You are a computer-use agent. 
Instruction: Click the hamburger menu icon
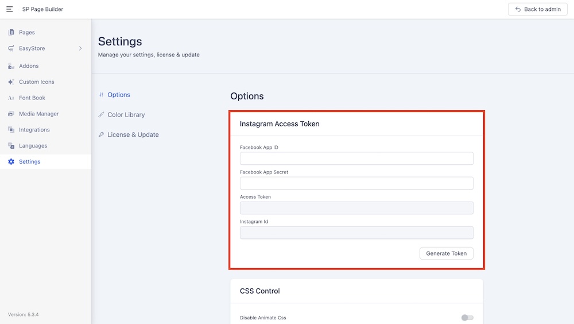point(9,9)
